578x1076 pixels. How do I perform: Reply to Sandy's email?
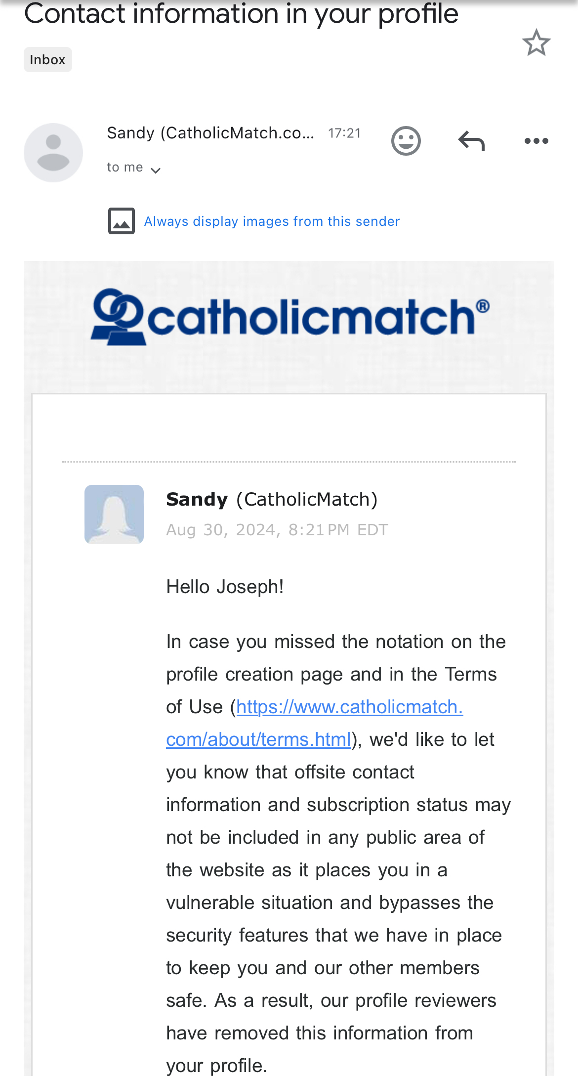(x=471, y=141)
